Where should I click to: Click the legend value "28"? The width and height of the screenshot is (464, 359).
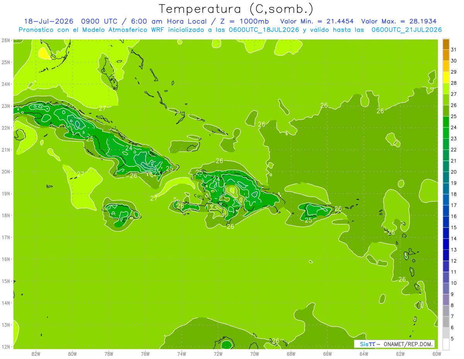click(454, 83)
